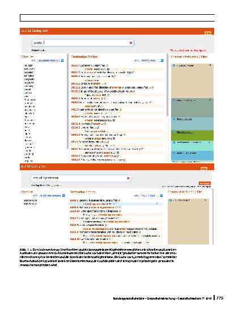Click the search input of the upper coding tool
This screenshot has width=234, height=312.
(x=83, y=43)
